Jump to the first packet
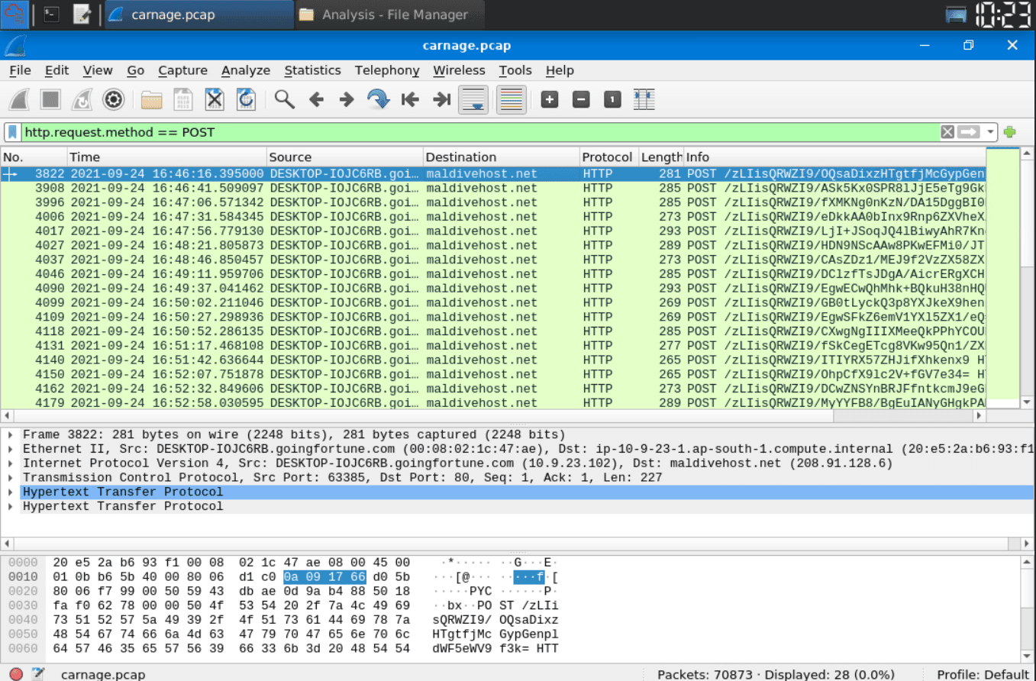 [410, 99]
